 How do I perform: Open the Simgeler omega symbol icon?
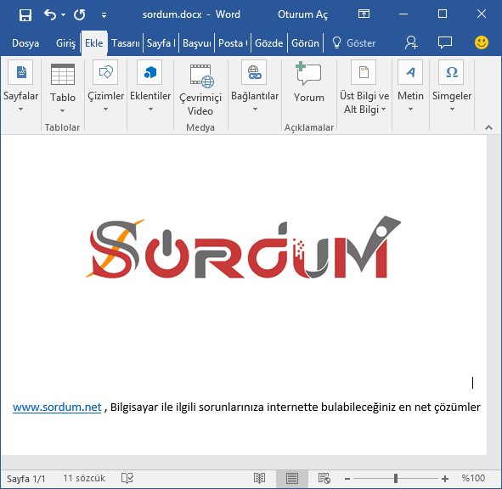pyautogui.click(x=451, y=72)
